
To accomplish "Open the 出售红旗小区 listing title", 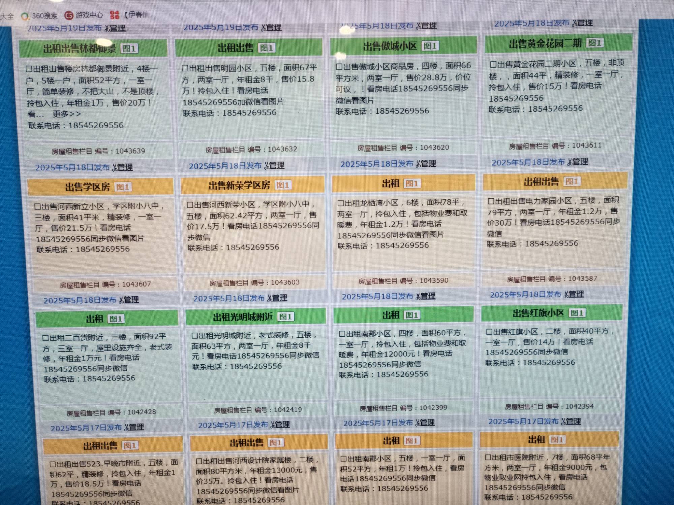I will click(x=538, y=313).
